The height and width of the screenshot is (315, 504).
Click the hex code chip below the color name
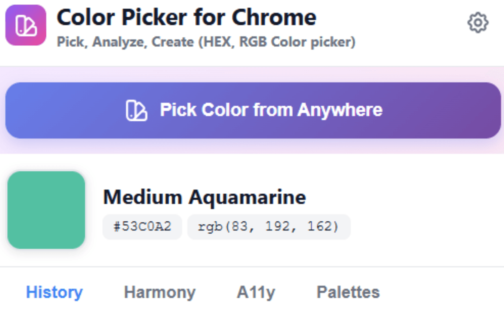point(142,226)
